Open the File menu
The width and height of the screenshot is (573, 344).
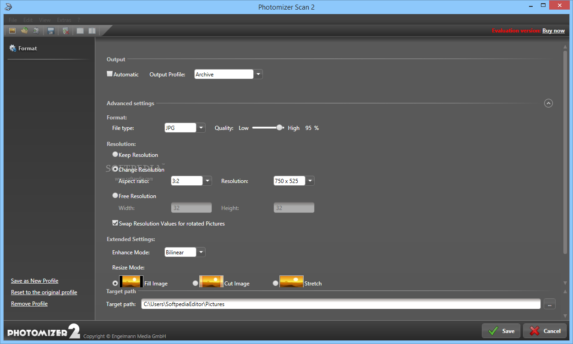(x=13, y=20)
